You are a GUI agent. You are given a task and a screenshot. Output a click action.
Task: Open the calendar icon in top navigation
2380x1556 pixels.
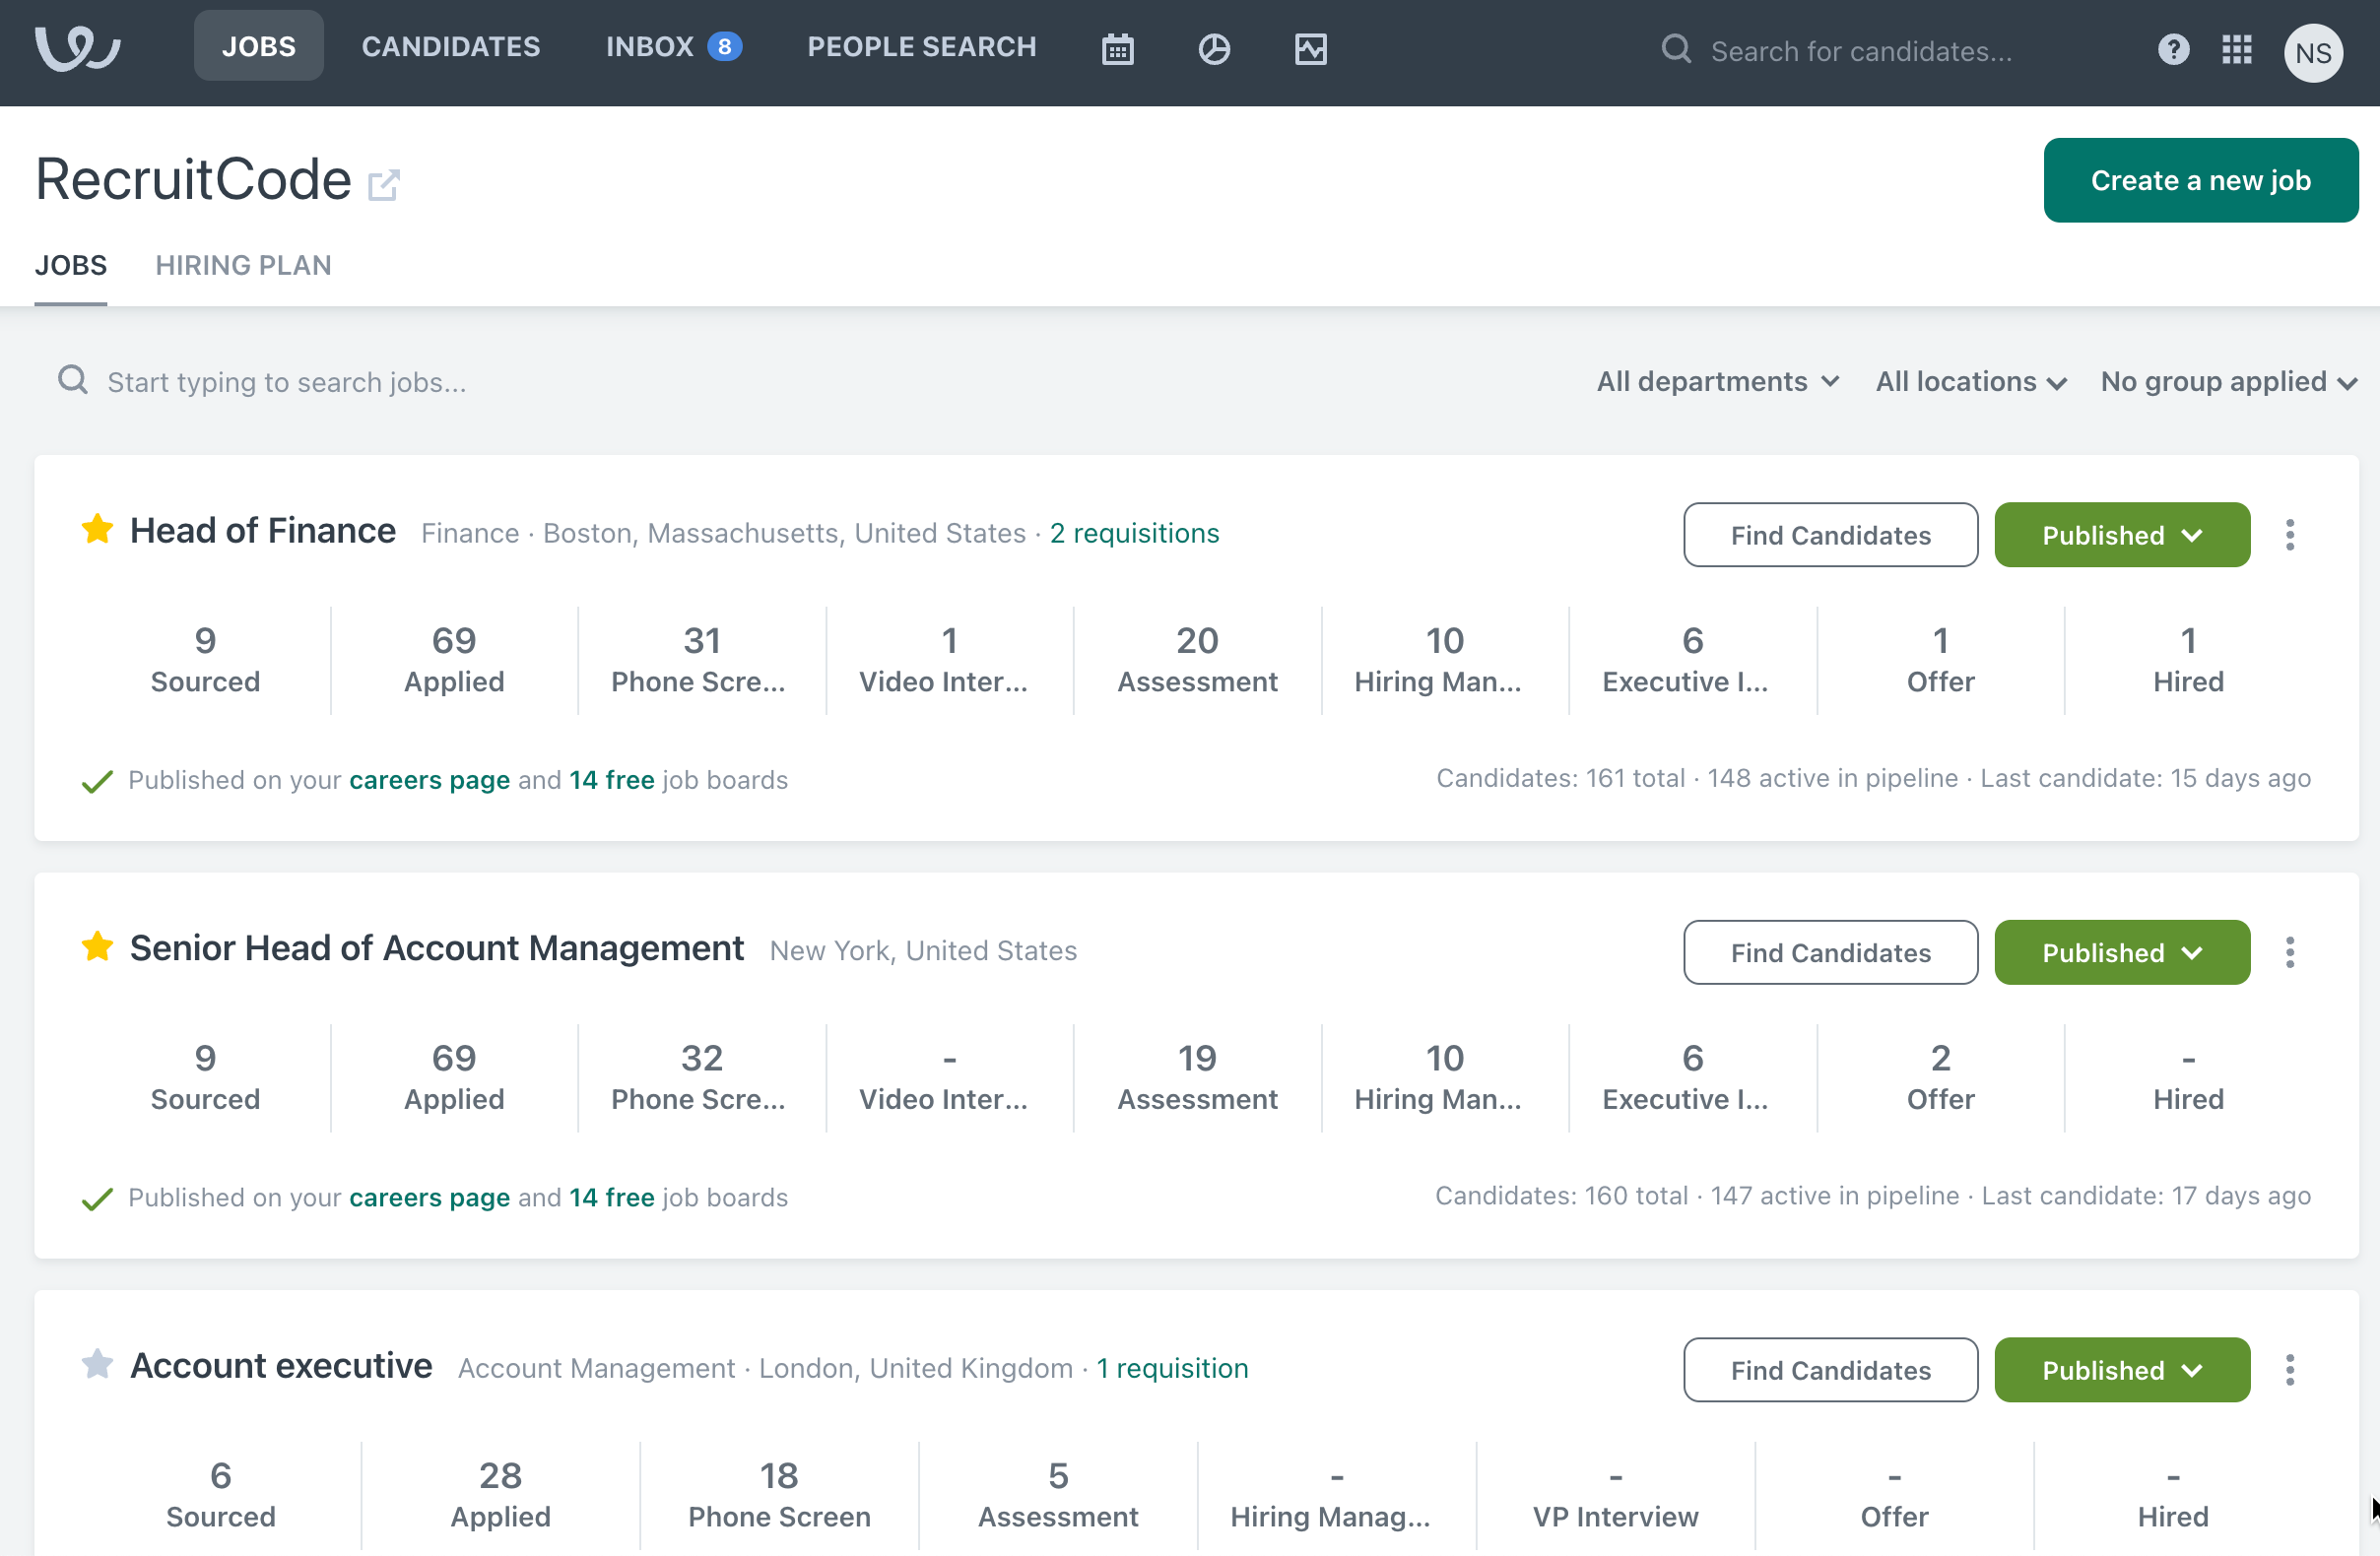pyautogui.click(x=1117, y=49)
